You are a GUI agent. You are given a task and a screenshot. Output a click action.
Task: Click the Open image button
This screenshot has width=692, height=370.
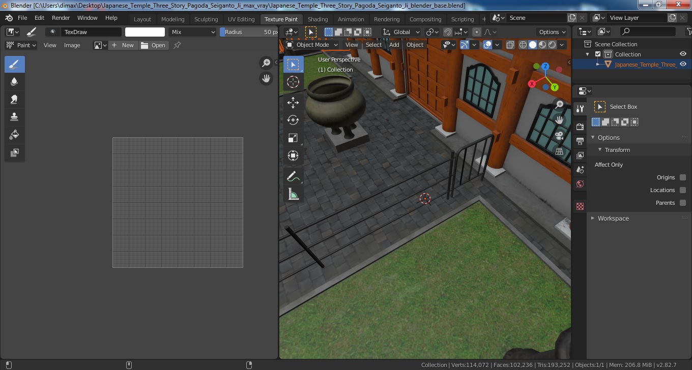(x=154, y=45)
